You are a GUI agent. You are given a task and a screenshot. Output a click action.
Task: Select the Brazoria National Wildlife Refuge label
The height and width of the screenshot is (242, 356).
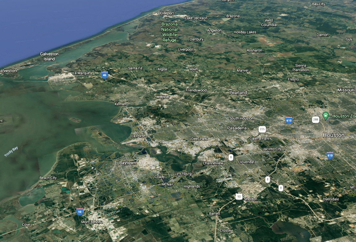(169, 32)
